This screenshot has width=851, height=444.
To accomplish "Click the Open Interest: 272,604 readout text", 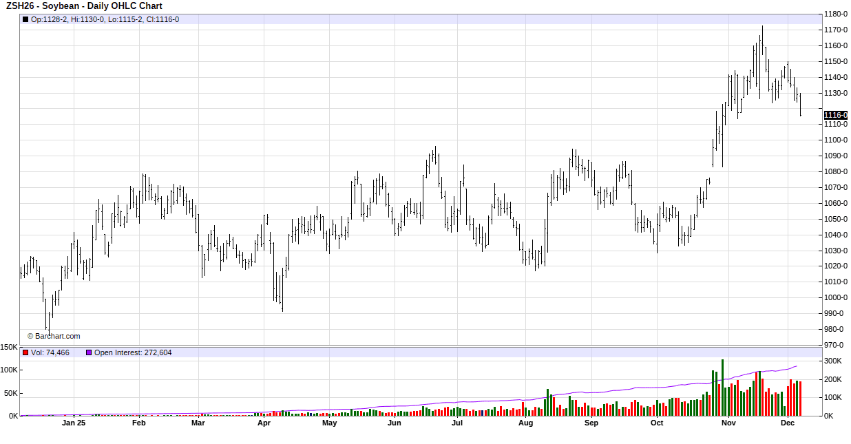I will point(133,352).
